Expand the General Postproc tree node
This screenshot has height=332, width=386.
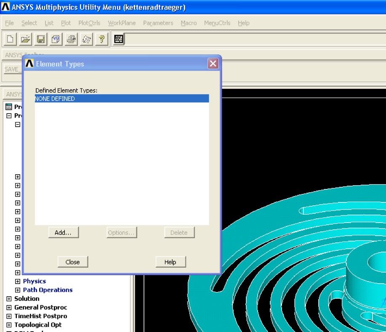pyautogui.click(x=9, y=308)
